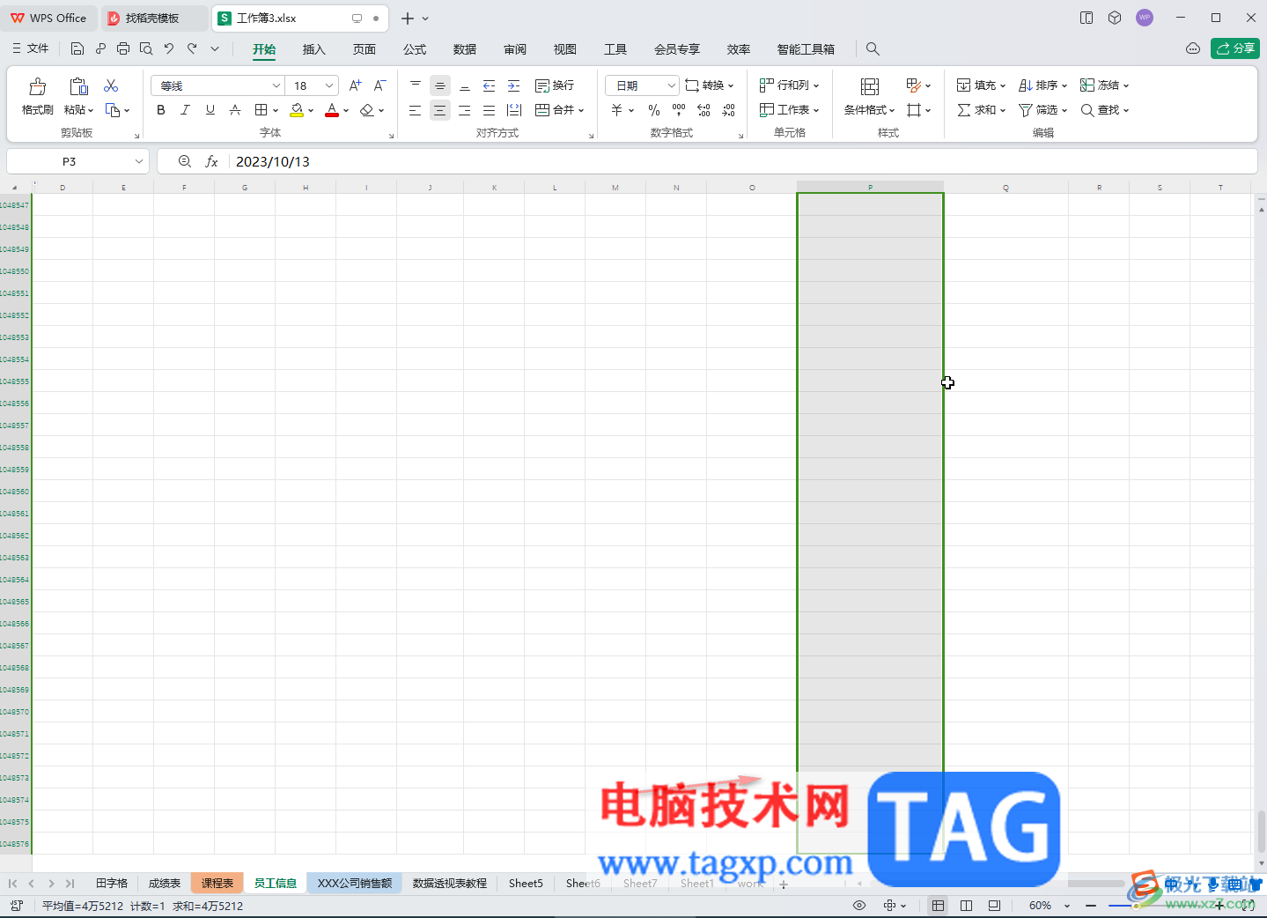
Task: Apply yellow fill color to cell
Action: point(297,110)
